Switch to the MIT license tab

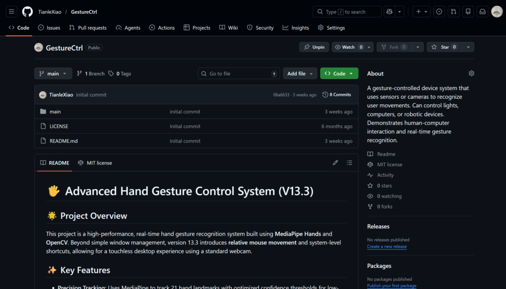click(x=95, y=163)
